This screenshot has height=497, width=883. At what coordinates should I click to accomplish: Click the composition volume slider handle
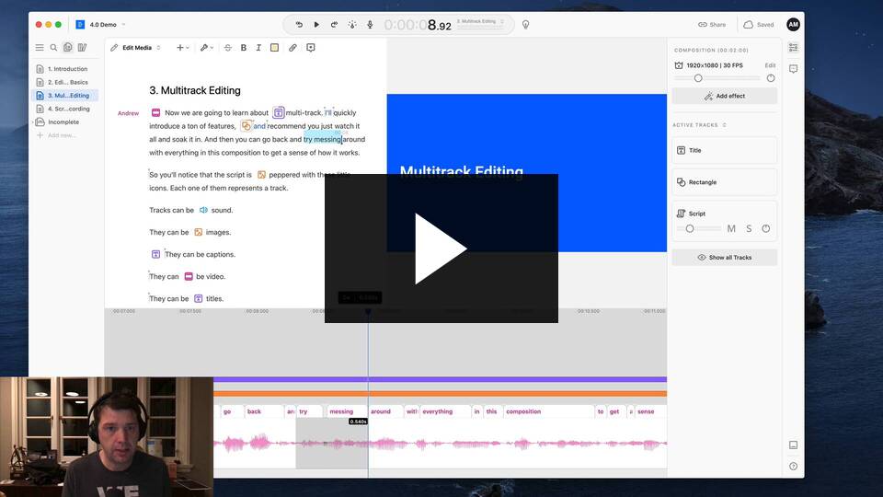tap(698, 78)
